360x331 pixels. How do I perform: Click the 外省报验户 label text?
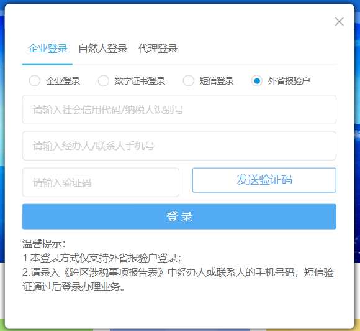coord(289,81)
